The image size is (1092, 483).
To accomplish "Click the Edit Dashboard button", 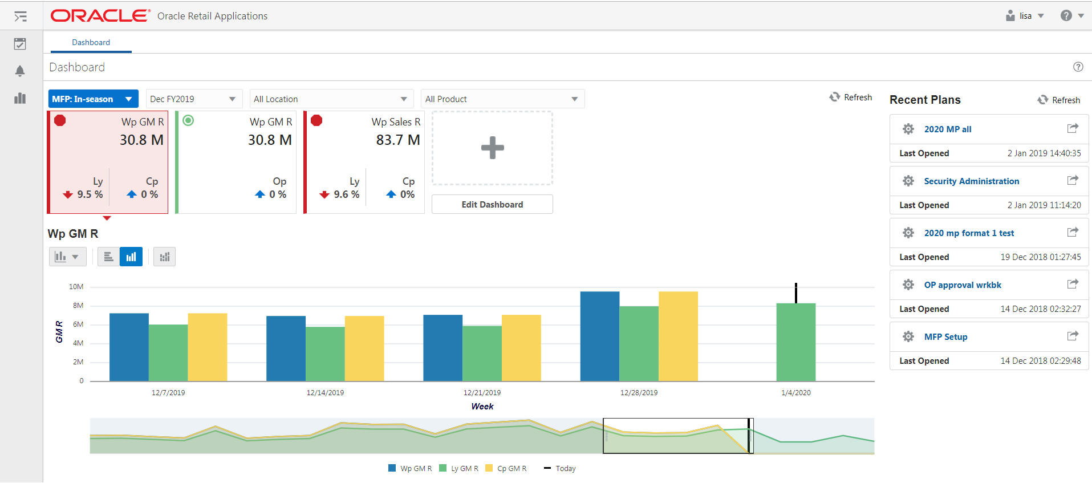I will click(x=492, y=204).
